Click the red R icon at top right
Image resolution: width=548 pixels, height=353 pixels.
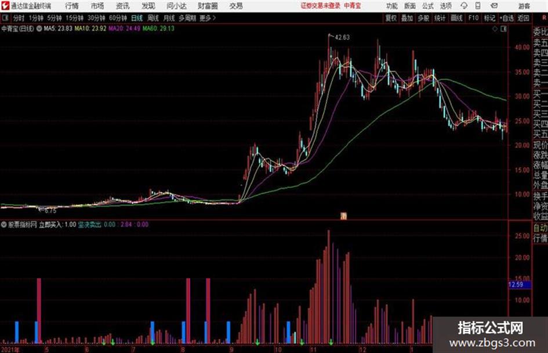544,17
